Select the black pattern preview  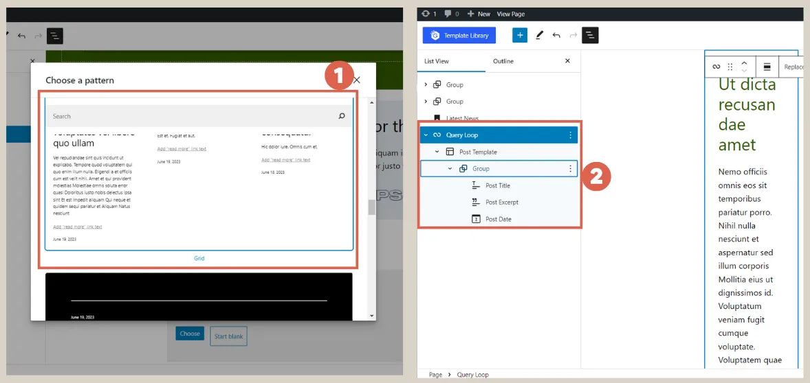coord(199,297)
